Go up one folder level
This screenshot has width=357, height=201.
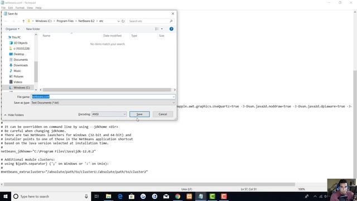coord(23,21)
